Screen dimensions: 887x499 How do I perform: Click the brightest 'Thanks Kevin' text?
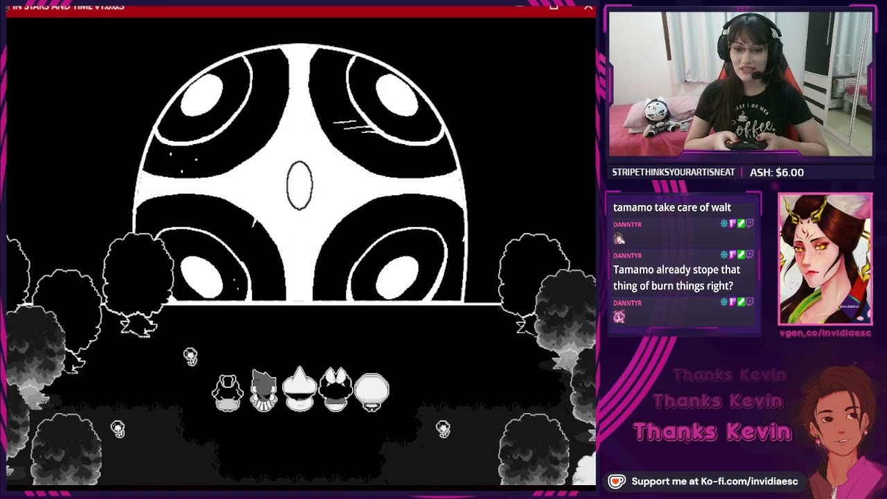click(x=712, y=431)
